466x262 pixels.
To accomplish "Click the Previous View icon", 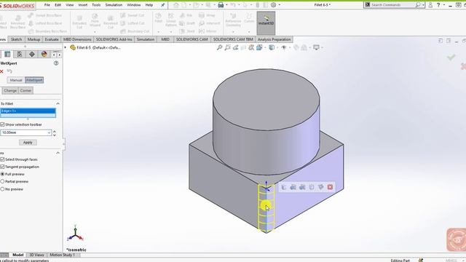I will point(236,47).
